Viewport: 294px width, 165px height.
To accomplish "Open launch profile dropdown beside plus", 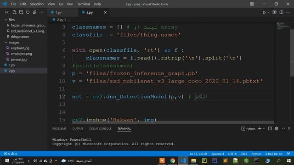I will (x=264, y=129).
